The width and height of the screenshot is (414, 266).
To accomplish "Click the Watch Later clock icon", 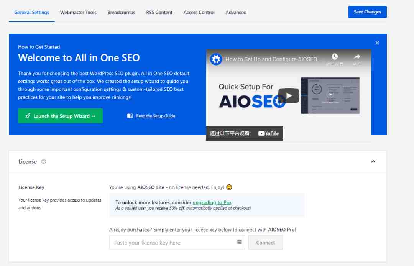I will click(x=335, y=56).
